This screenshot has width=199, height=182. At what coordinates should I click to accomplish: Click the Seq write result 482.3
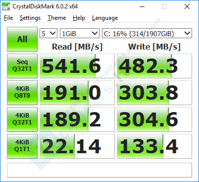tap(154, 66)
